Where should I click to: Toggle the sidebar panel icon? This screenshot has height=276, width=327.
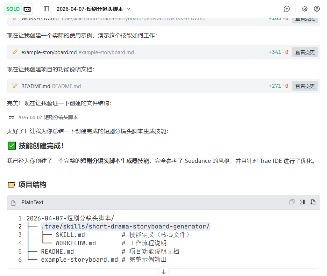(x=47, y=9)
